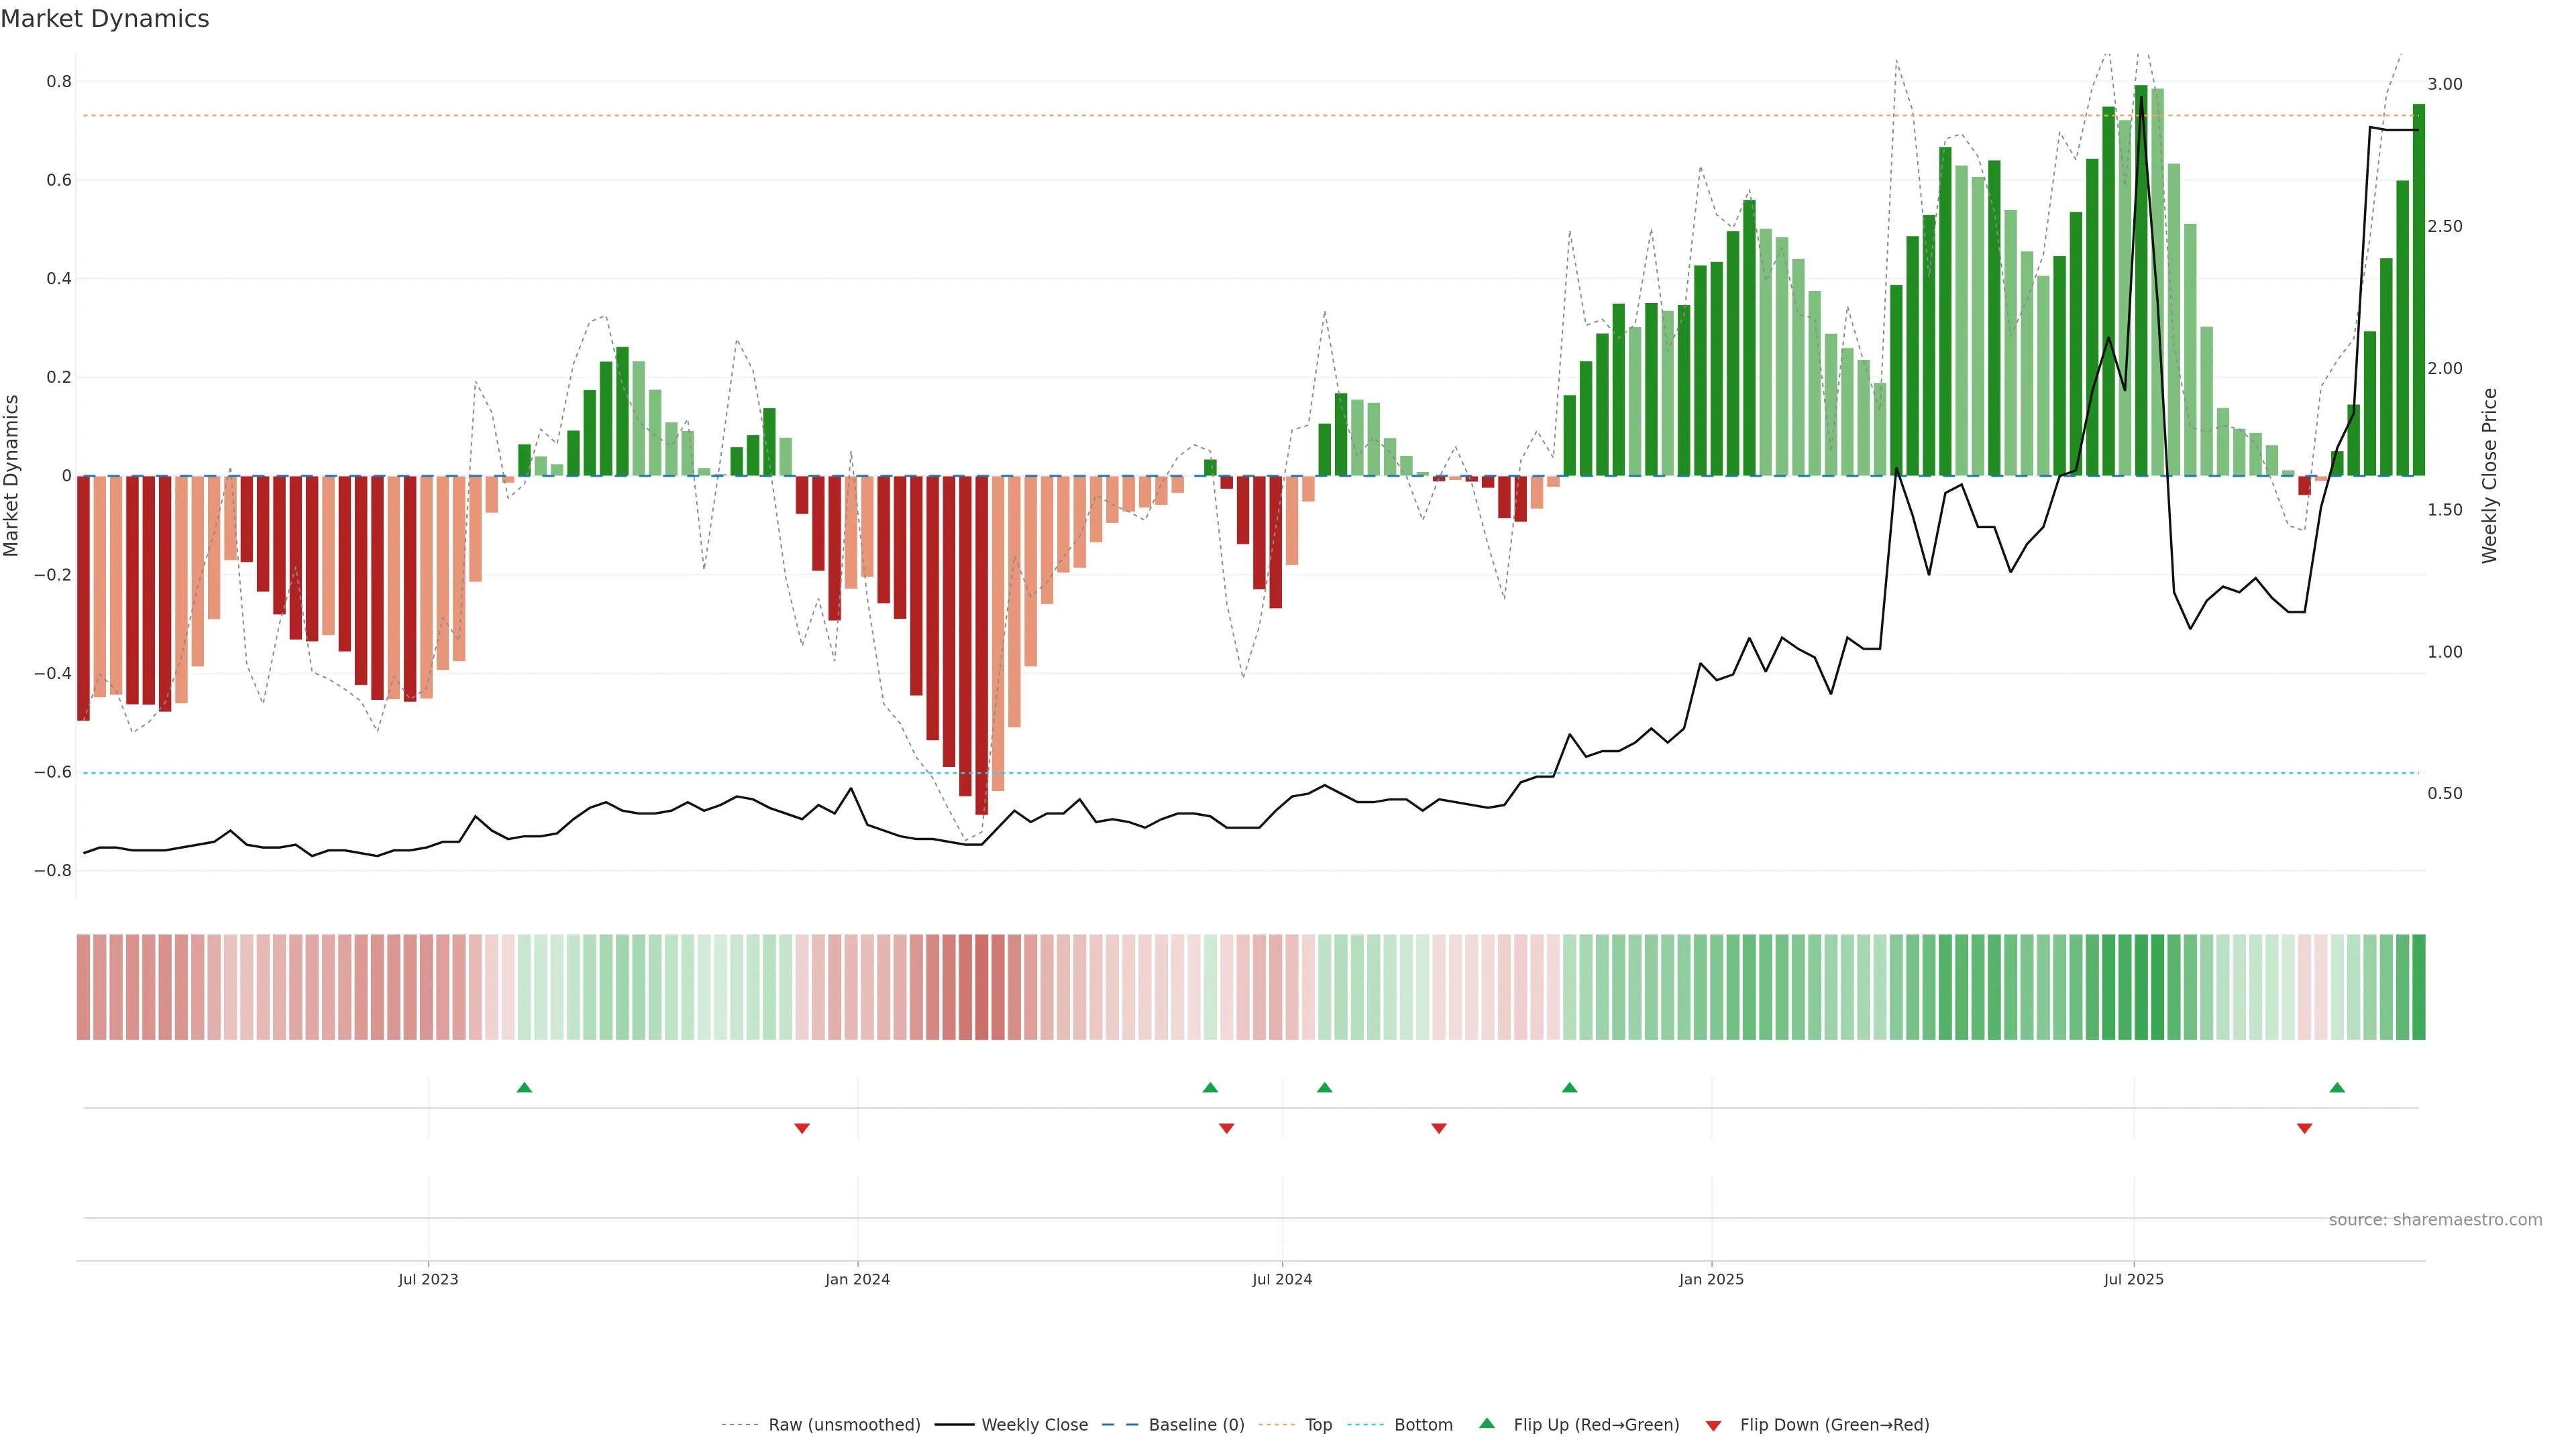Click the Jul 2023 x-axis label

[428, 1279]
